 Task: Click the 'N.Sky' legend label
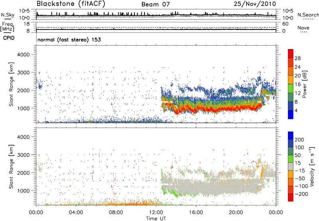(8, 15)
